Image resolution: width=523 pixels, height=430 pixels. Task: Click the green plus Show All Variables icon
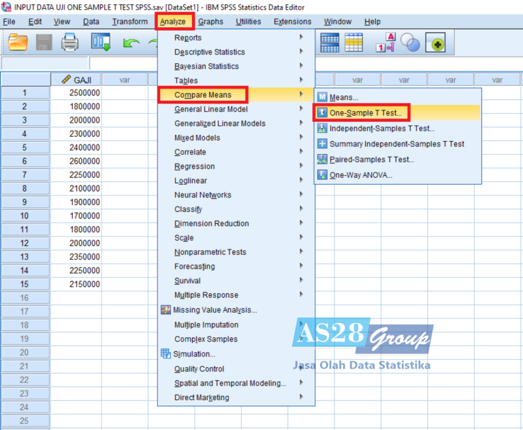[435, 44]
